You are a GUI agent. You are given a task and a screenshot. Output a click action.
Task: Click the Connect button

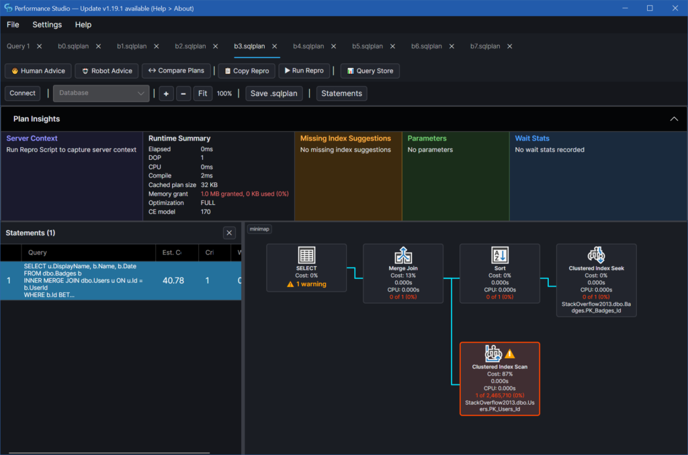(22, 93)
